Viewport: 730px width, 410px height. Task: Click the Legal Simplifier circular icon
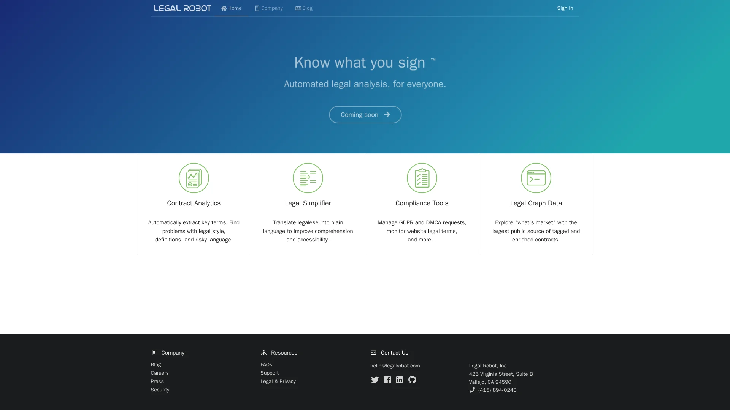point(308,178)
